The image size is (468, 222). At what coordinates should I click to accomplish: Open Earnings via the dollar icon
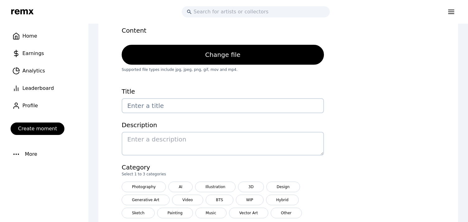16,53
